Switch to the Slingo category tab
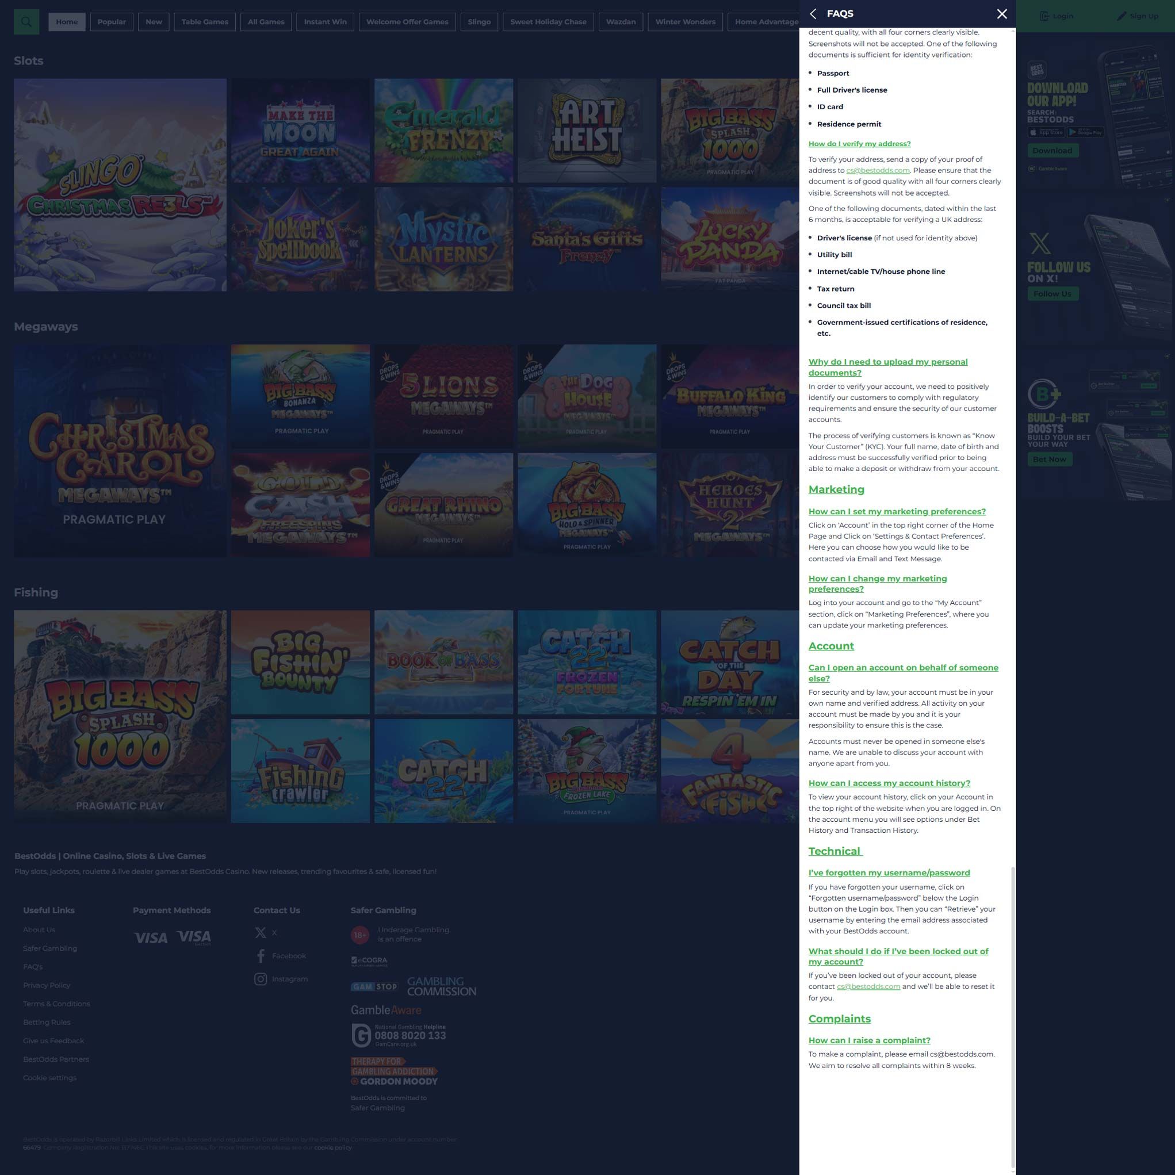1175x1175 pixels. (x=479, y=22)
